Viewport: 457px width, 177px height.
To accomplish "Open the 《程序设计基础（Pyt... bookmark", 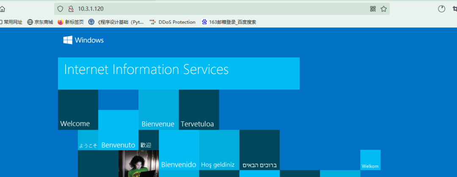I will (x=117, y=22).
